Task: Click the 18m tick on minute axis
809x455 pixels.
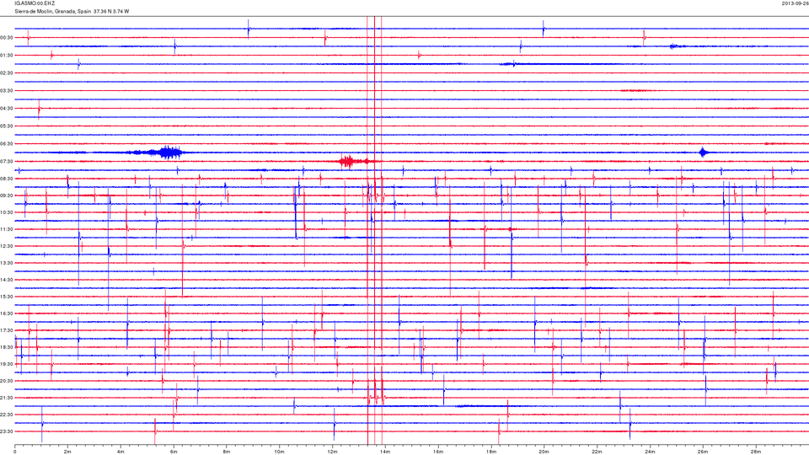Action: click(491, 452)
